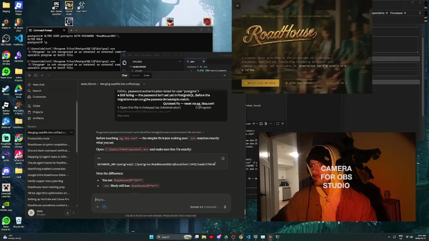Open Chats section in sidebar
Image resolution: width=429 pixels, height=241 pixels.
pos(34,106)
